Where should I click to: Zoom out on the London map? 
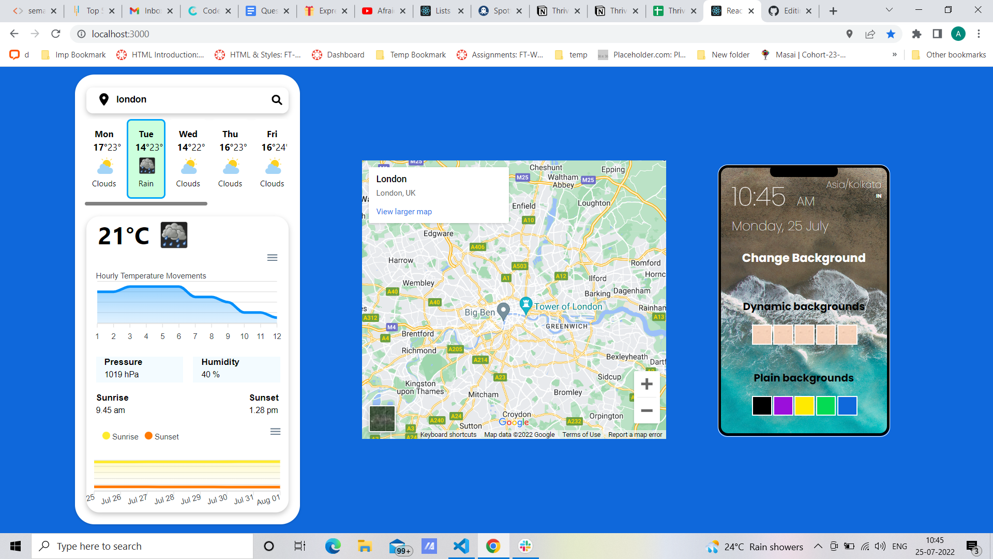pyautogui.click(x=646, y=411)
